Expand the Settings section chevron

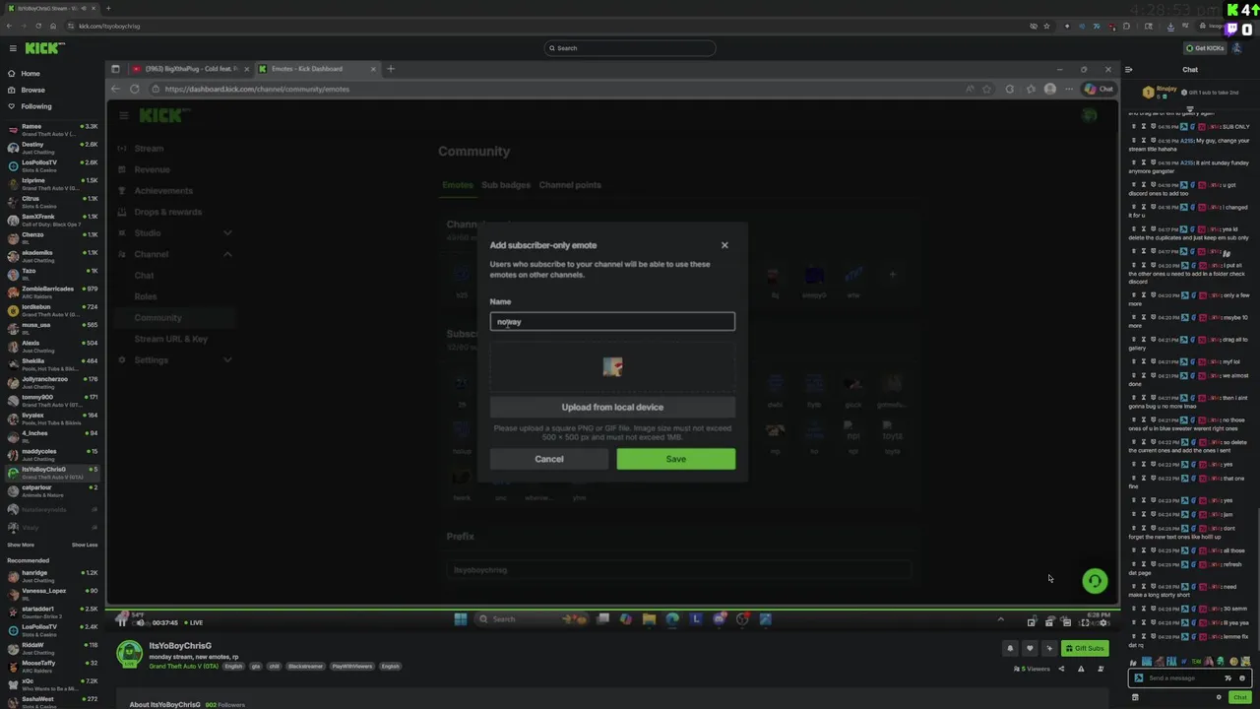pyautogui.click(x=227, y=360)
